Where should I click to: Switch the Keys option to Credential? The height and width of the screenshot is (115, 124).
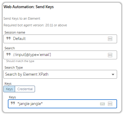coord(25,89)
